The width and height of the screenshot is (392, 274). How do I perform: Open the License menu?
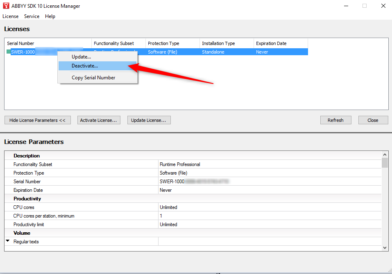click(11, 16)
